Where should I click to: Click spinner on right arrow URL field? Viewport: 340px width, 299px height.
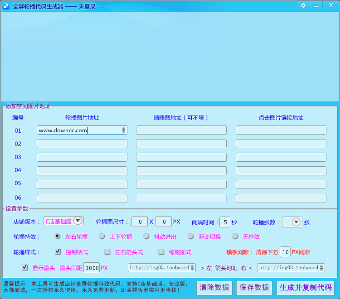[x=321, y=268]
